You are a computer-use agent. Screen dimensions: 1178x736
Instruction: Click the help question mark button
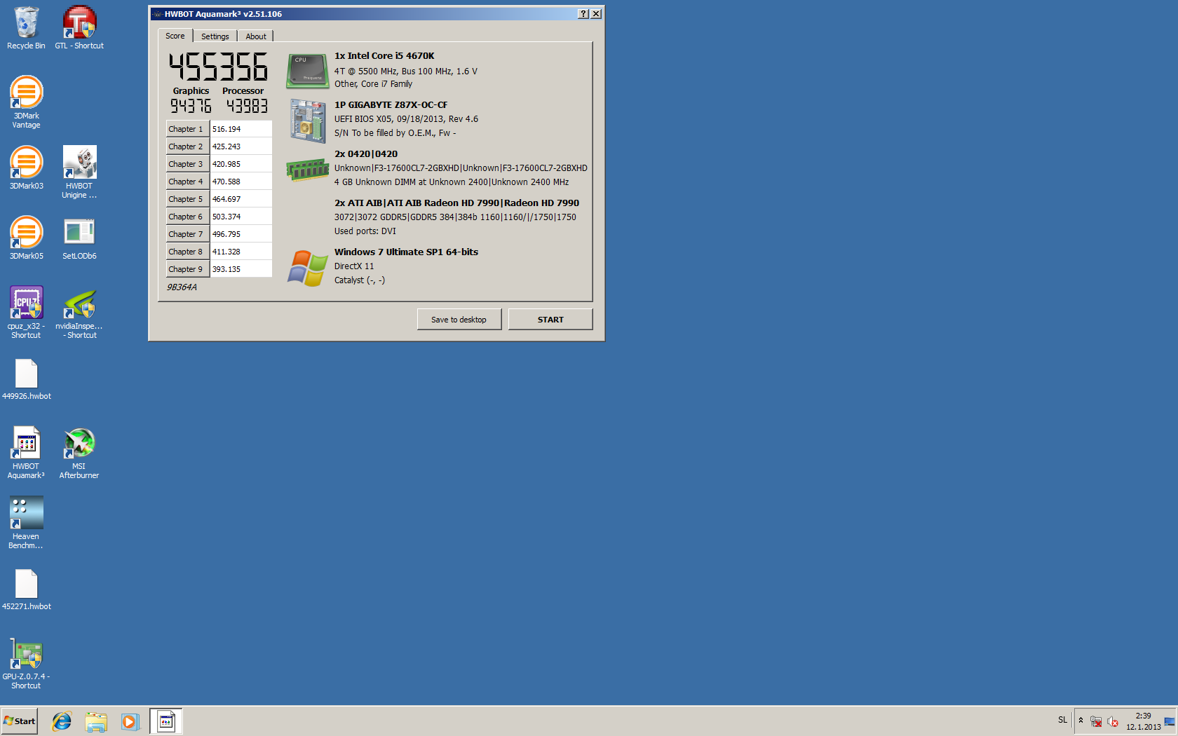pos(583,14)
